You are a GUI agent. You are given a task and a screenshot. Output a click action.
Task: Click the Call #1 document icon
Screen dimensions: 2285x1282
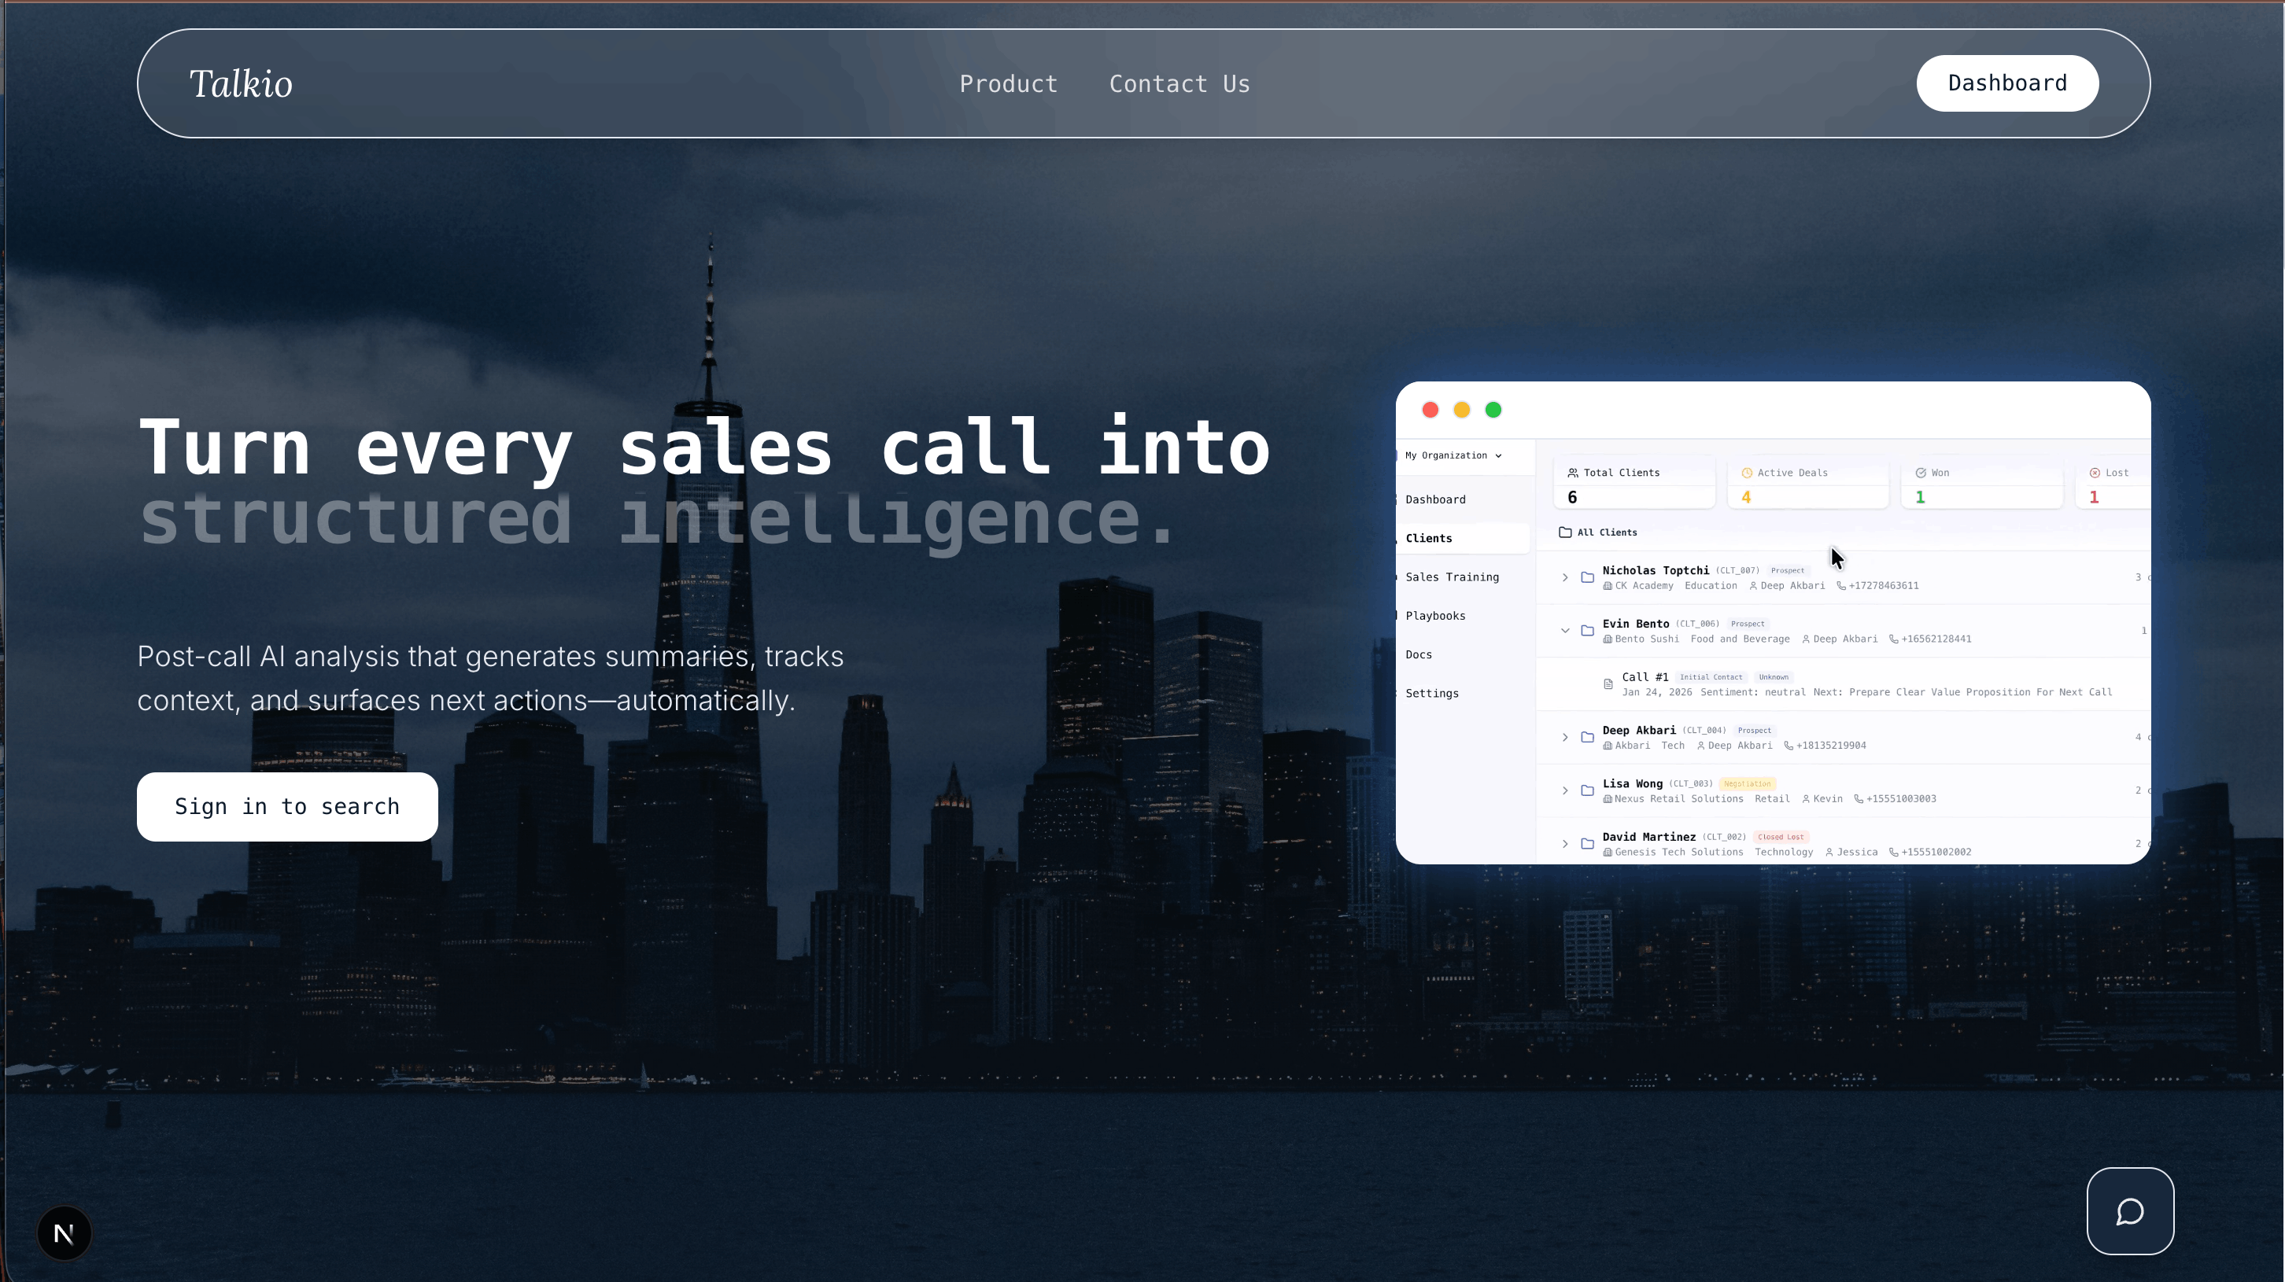pos(1608,684)
